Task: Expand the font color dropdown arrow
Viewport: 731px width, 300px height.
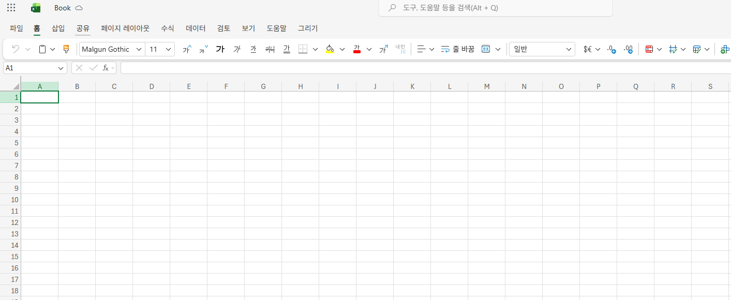Action: (369, 49)
